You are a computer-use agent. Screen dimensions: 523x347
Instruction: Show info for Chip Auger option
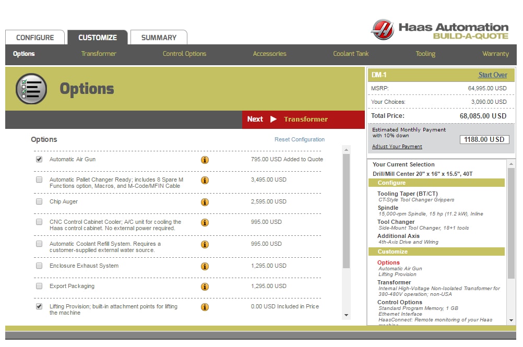point(205,202)
